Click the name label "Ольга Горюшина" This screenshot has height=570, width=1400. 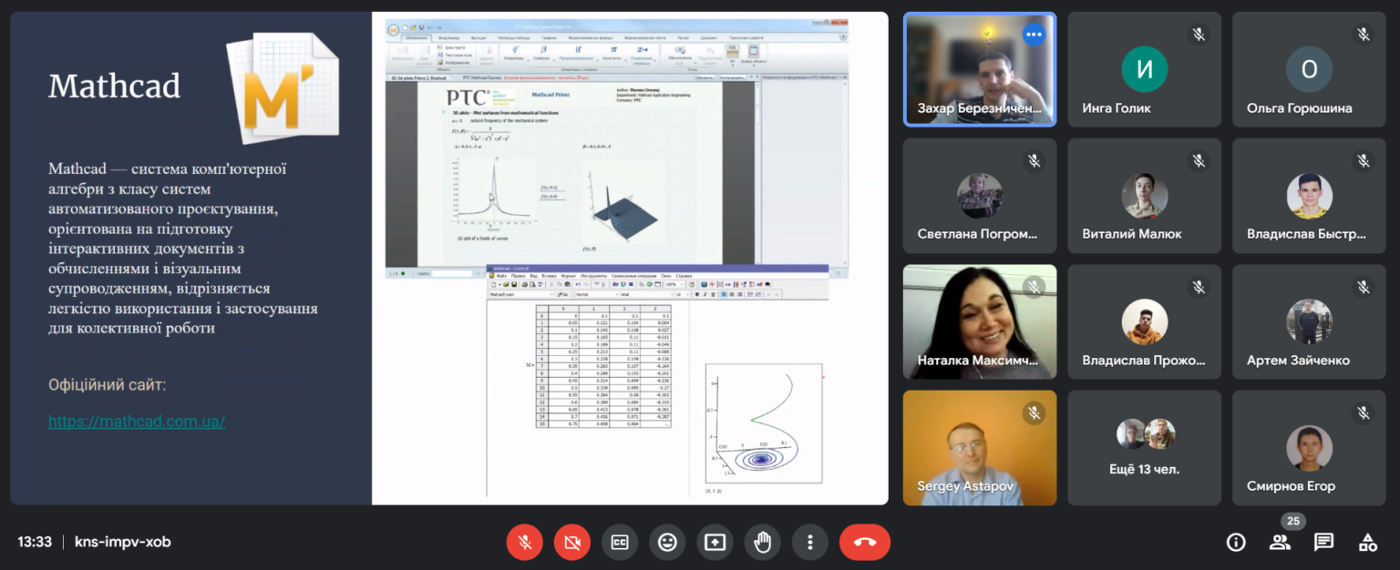1300,107
